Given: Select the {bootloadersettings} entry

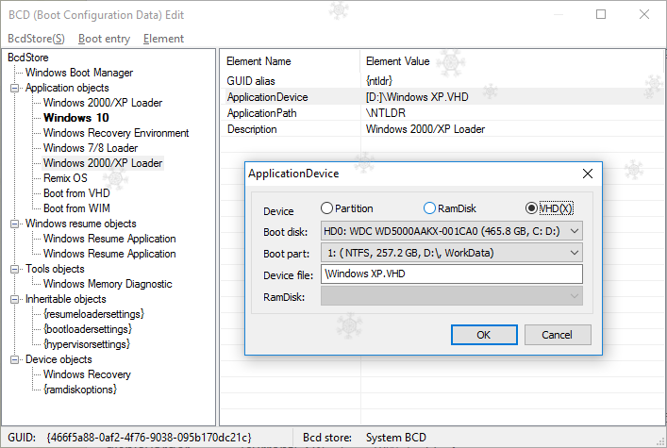Looking at the screenshot, I should coord(88,329).
